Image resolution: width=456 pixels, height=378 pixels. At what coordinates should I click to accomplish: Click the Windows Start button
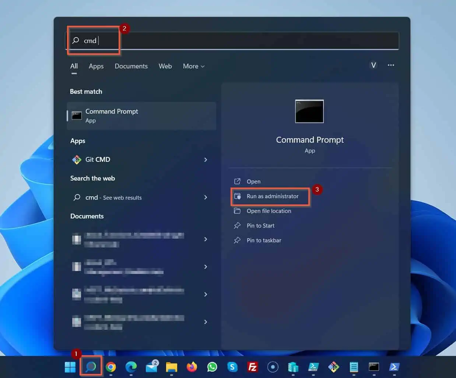(x=70, y=367)
